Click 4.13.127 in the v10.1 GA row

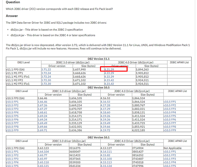[106, 148]
